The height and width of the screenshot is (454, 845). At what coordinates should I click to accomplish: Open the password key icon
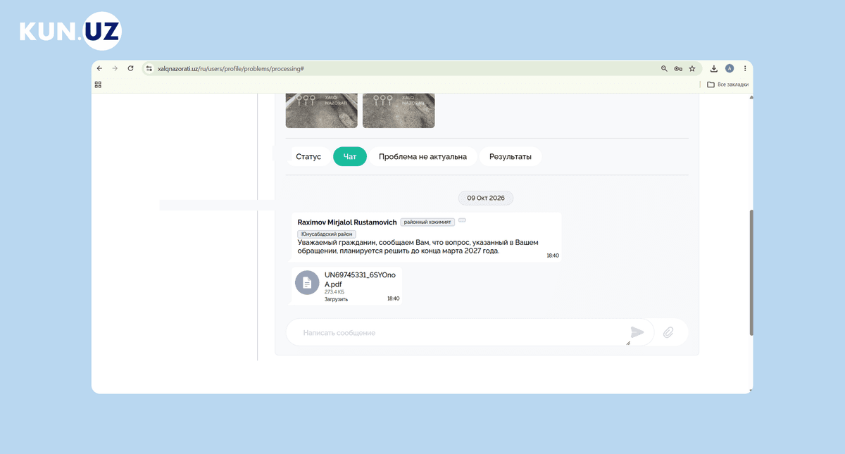click(x=678, y=68)
